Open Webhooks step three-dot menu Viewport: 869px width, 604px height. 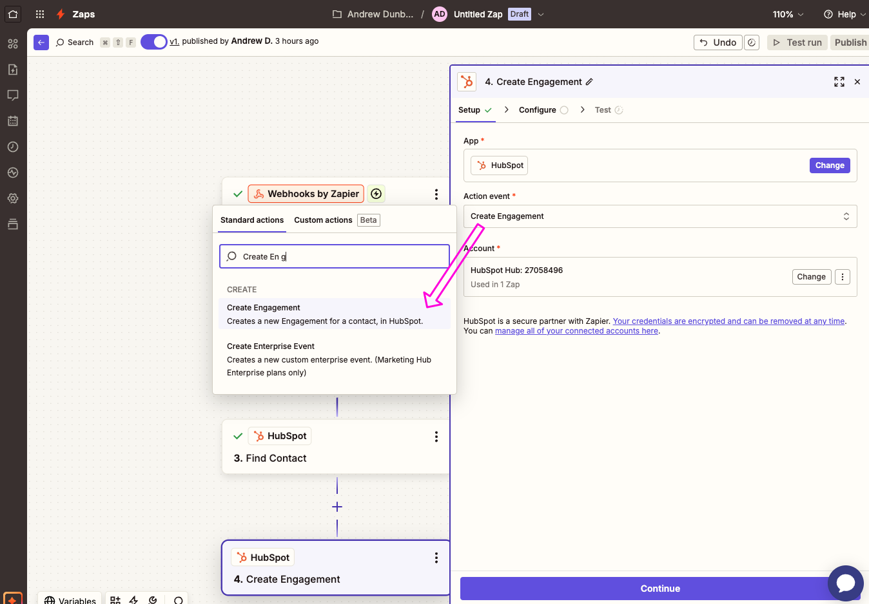[436, 194]
